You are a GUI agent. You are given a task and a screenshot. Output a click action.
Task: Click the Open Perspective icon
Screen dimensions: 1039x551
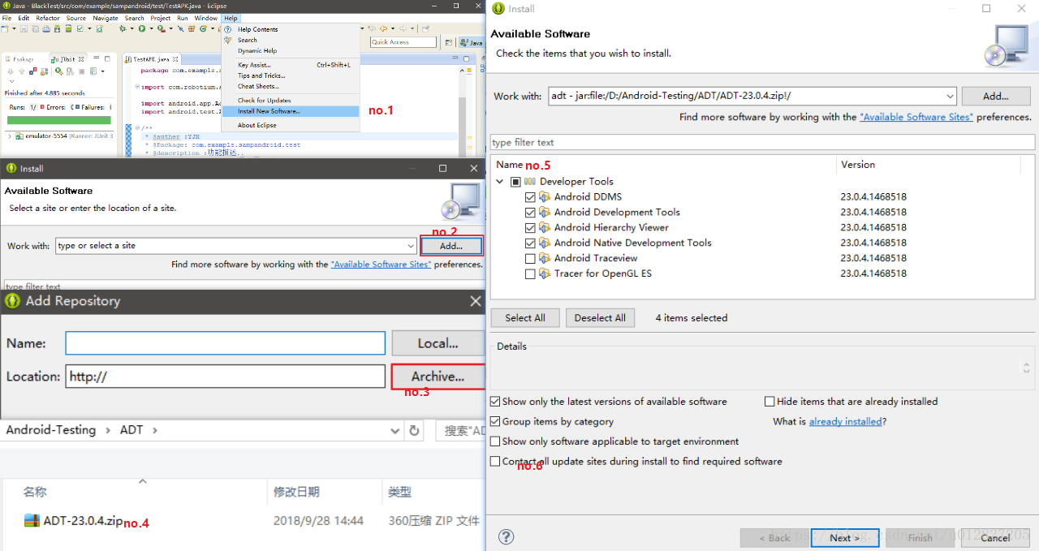(x=449, y=42)
